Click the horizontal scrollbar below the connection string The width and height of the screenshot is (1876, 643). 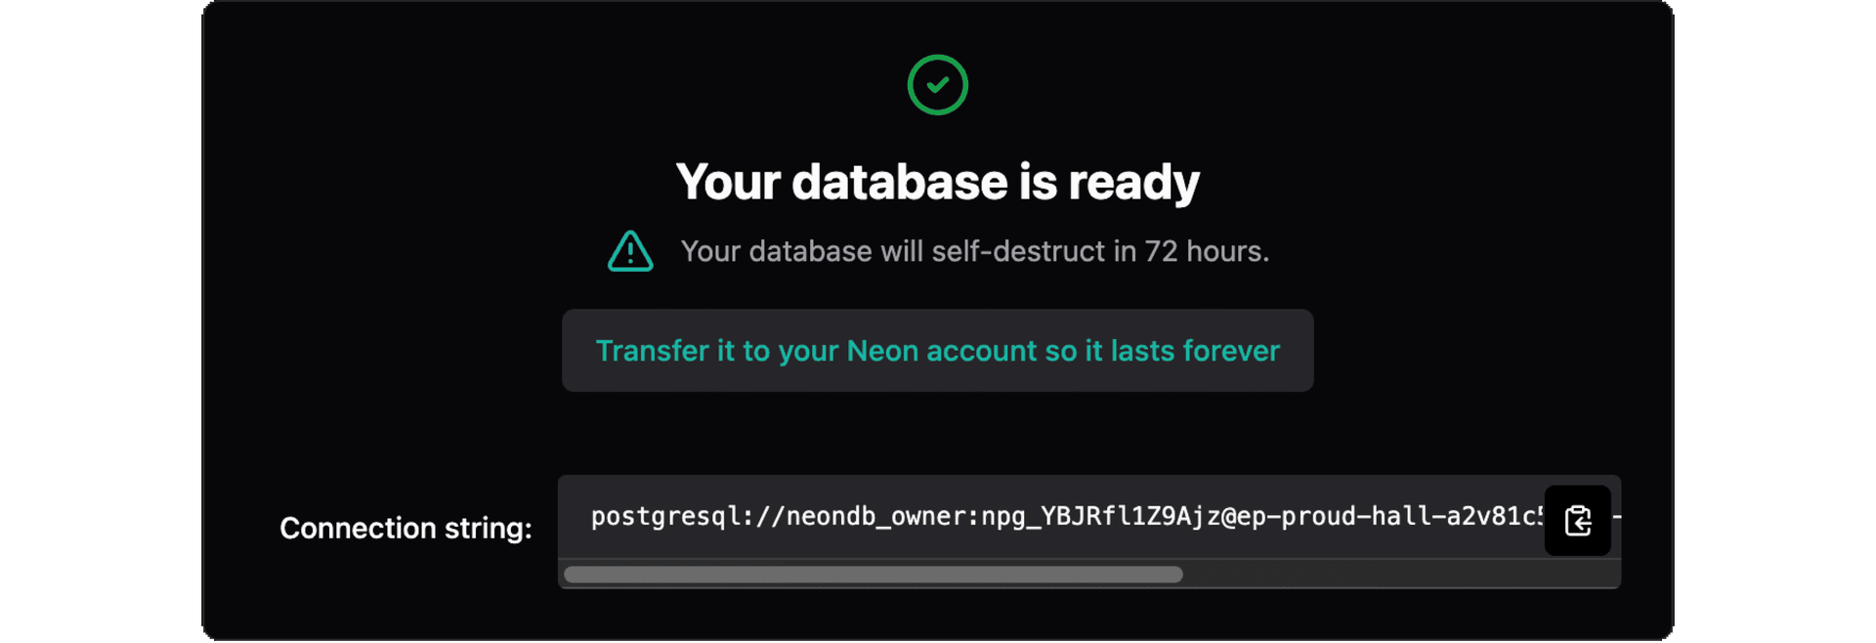873,575
